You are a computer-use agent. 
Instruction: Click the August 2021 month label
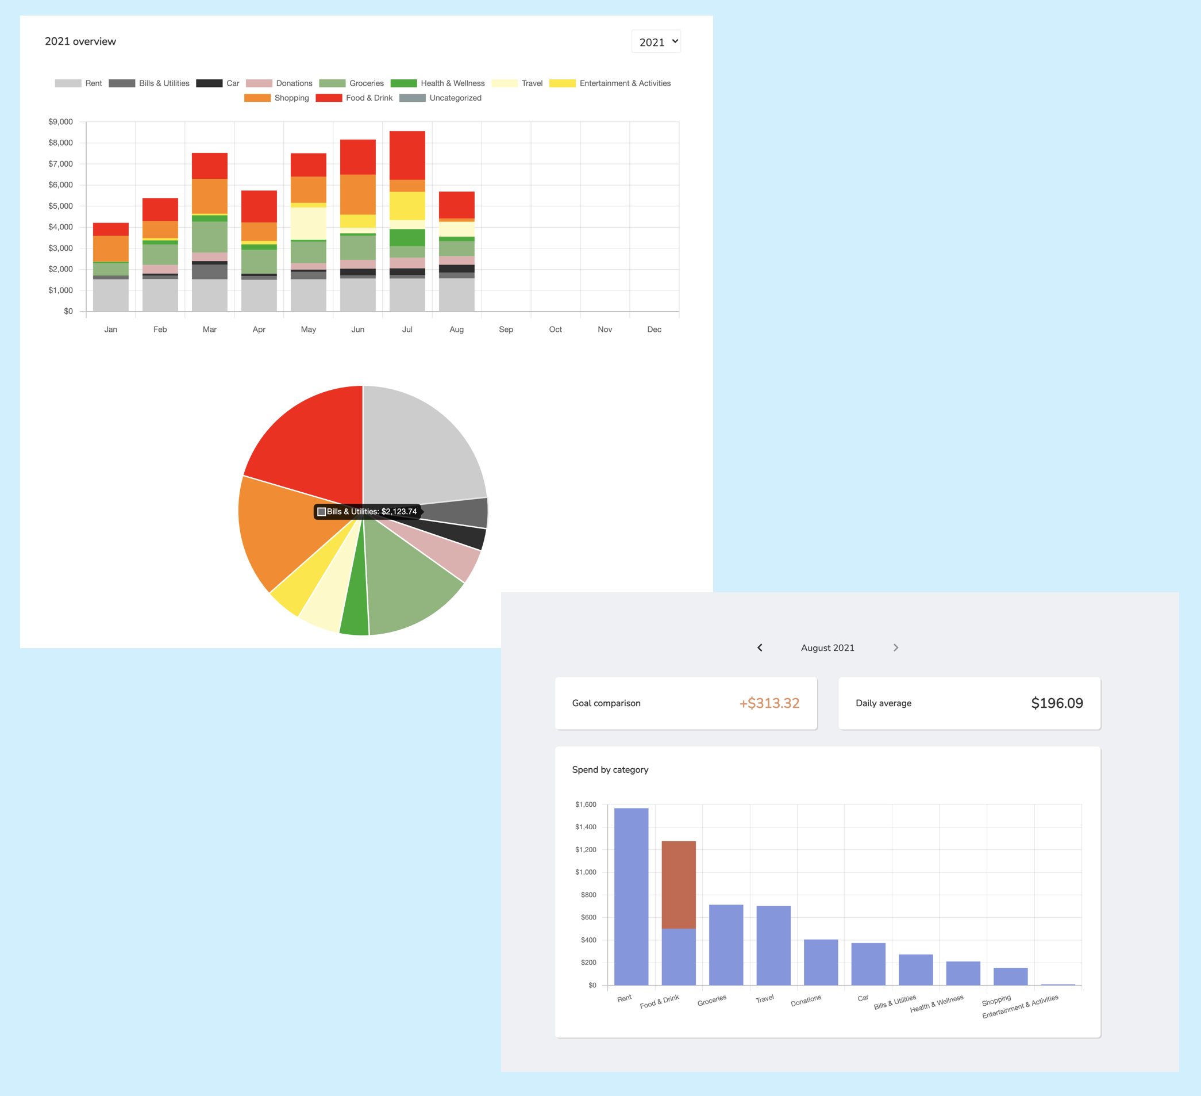(827, 647)
